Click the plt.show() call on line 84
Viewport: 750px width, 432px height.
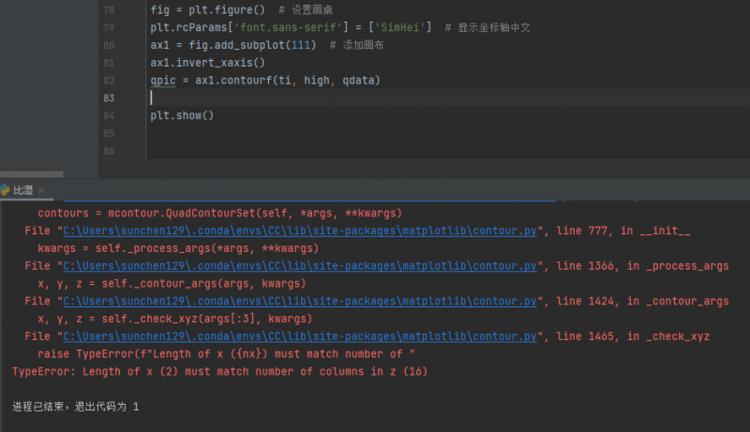[182, 115]
